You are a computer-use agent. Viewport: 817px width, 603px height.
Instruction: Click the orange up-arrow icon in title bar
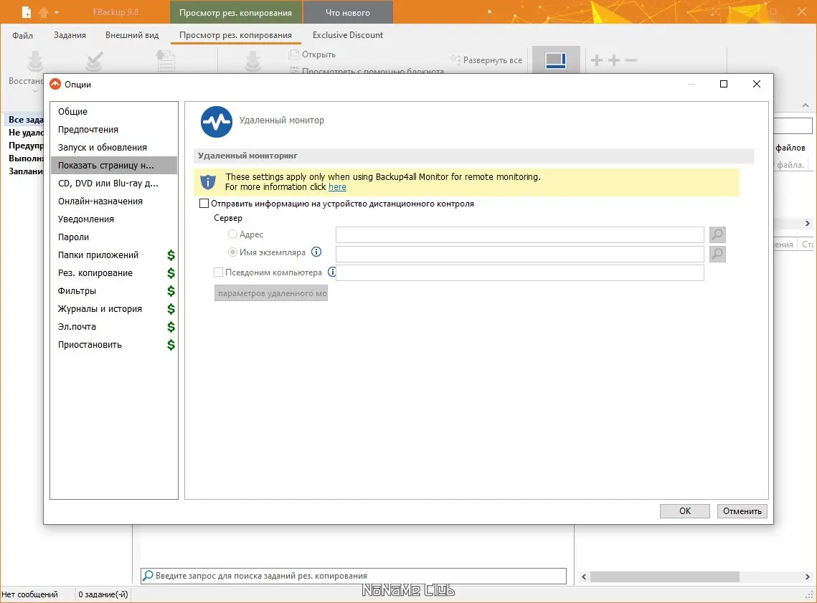44,12
